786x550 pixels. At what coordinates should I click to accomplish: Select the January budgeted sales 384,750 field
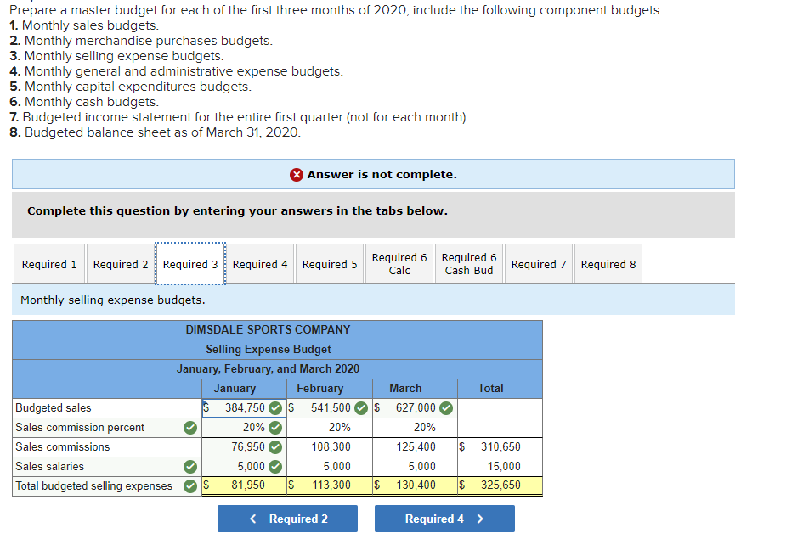[244, 407]
